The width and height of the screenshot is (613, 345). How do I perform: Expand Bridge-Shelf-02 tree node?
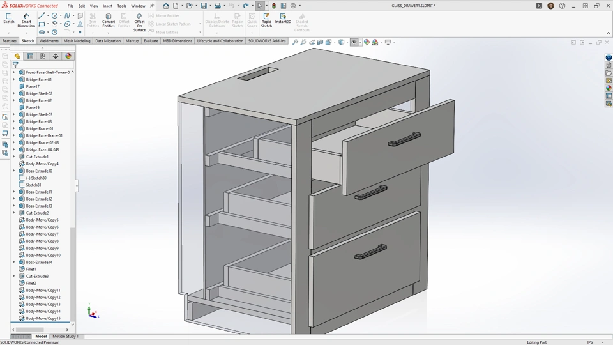(x=14, y=93)
